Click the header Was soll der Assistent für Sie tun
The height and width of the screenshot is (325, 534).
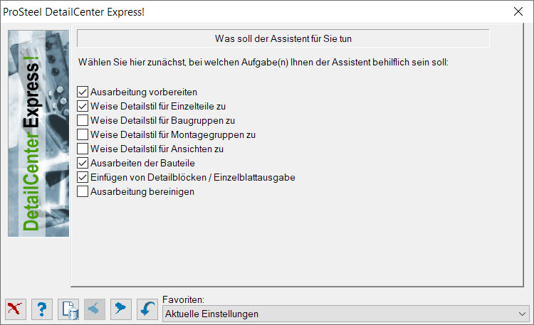[283, 38]
